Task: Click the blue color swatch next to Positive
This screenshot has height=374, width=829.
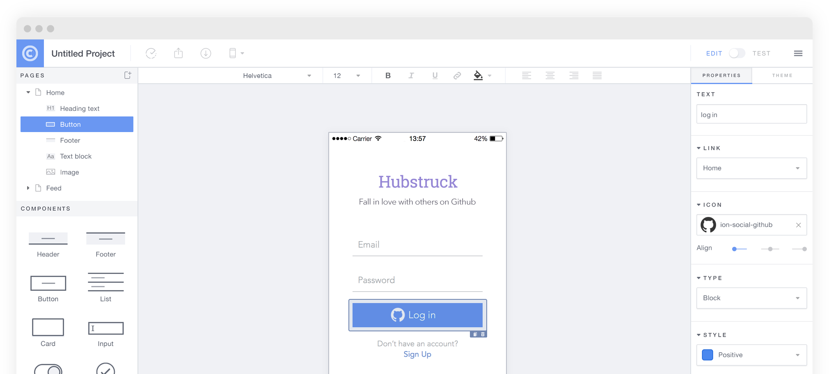Action: [708, 355]
